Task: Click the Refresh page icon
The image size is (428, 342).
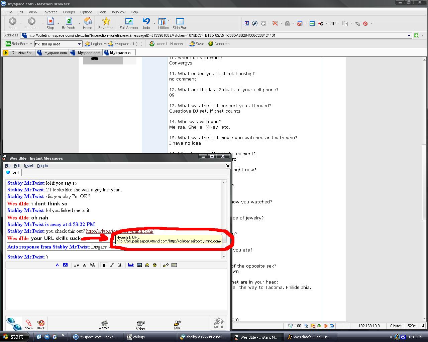Action: pos(69,23)
